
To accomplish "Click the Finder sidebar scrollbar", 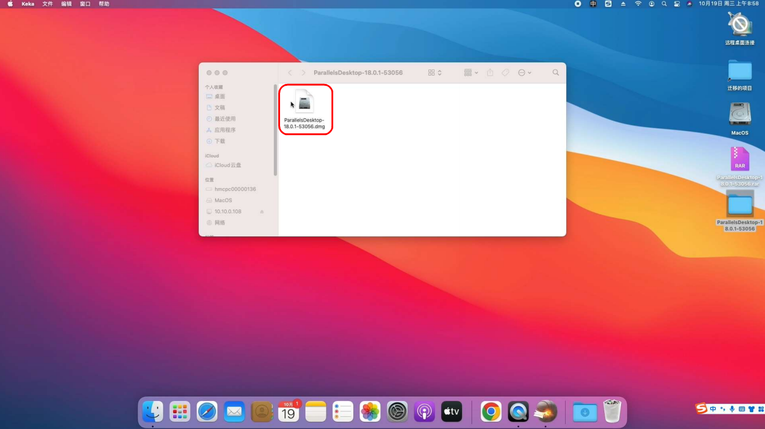I will [x=275, y=130].
